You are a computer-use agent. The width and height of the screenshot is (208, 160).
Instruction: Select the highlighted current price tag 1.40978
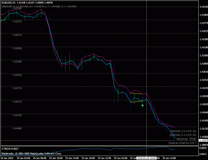click(203, 140)
